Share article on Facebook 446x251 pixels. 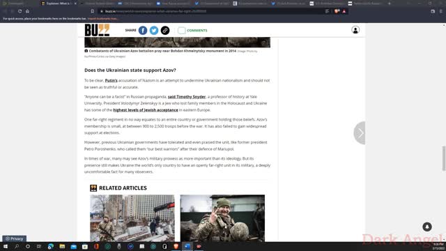click(143, 31)
